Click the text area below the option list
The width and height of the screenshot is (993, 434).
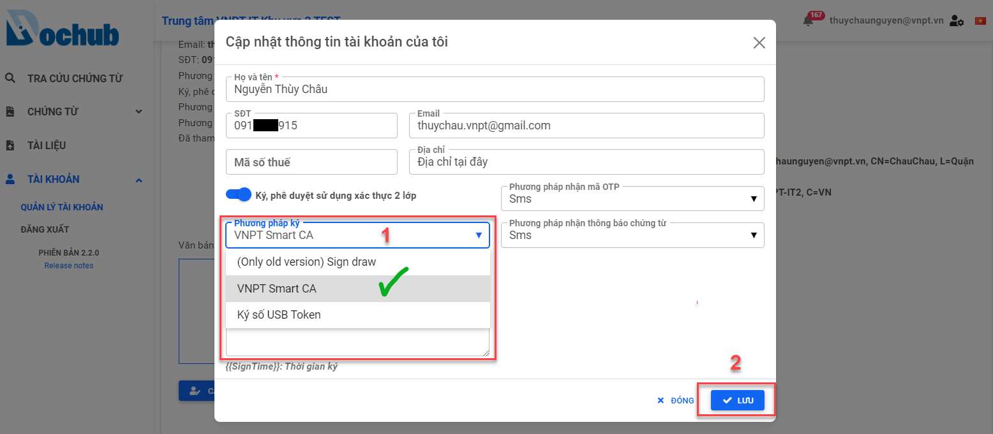357,343
